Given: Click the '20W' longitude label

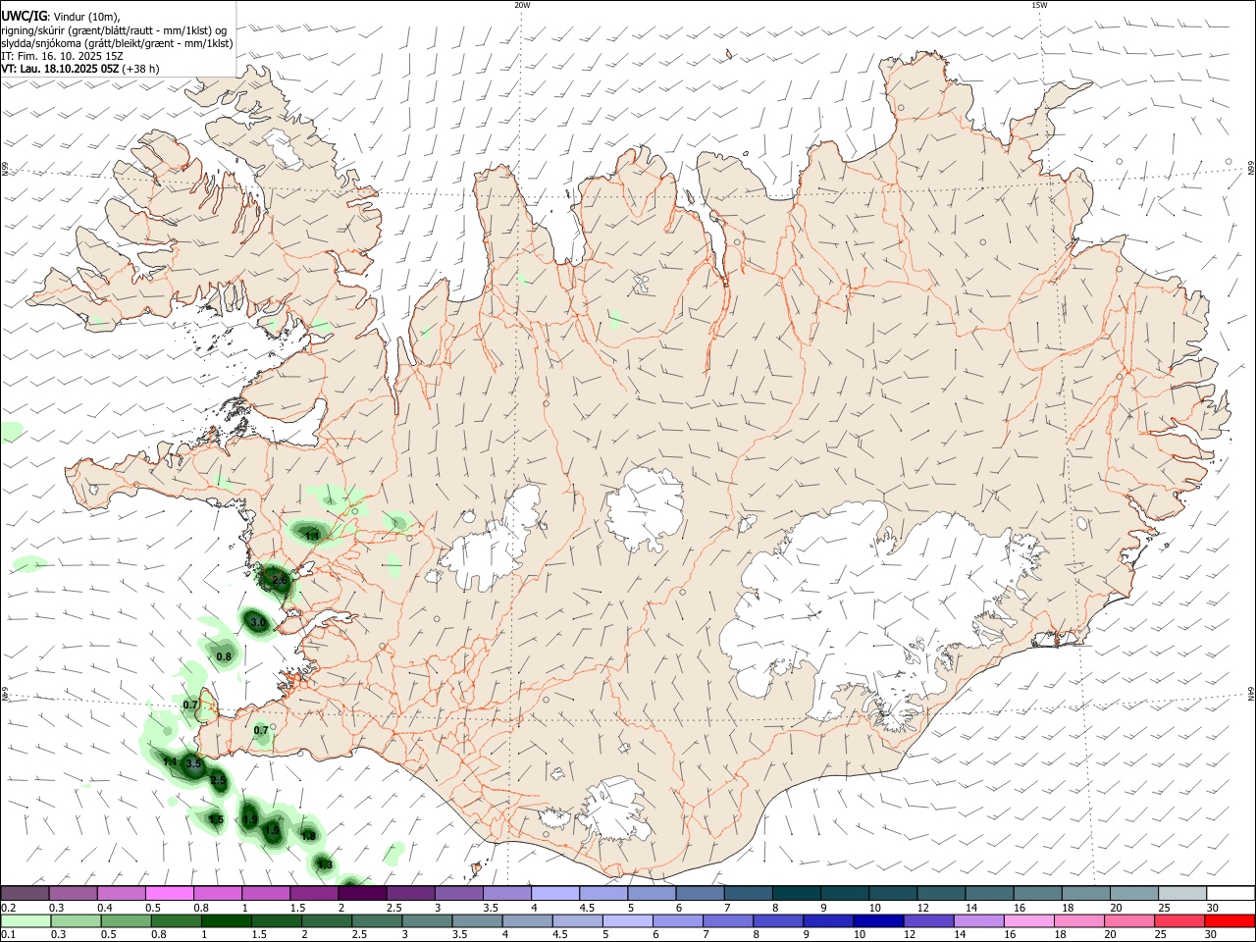Looking at the screenshot, I should pyautogui.click(x=522, y=5).
